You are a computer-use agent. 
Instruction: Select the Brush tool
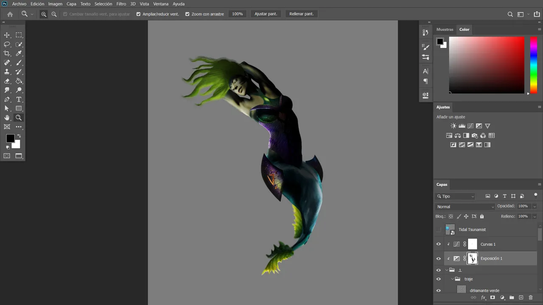point(19,63)
